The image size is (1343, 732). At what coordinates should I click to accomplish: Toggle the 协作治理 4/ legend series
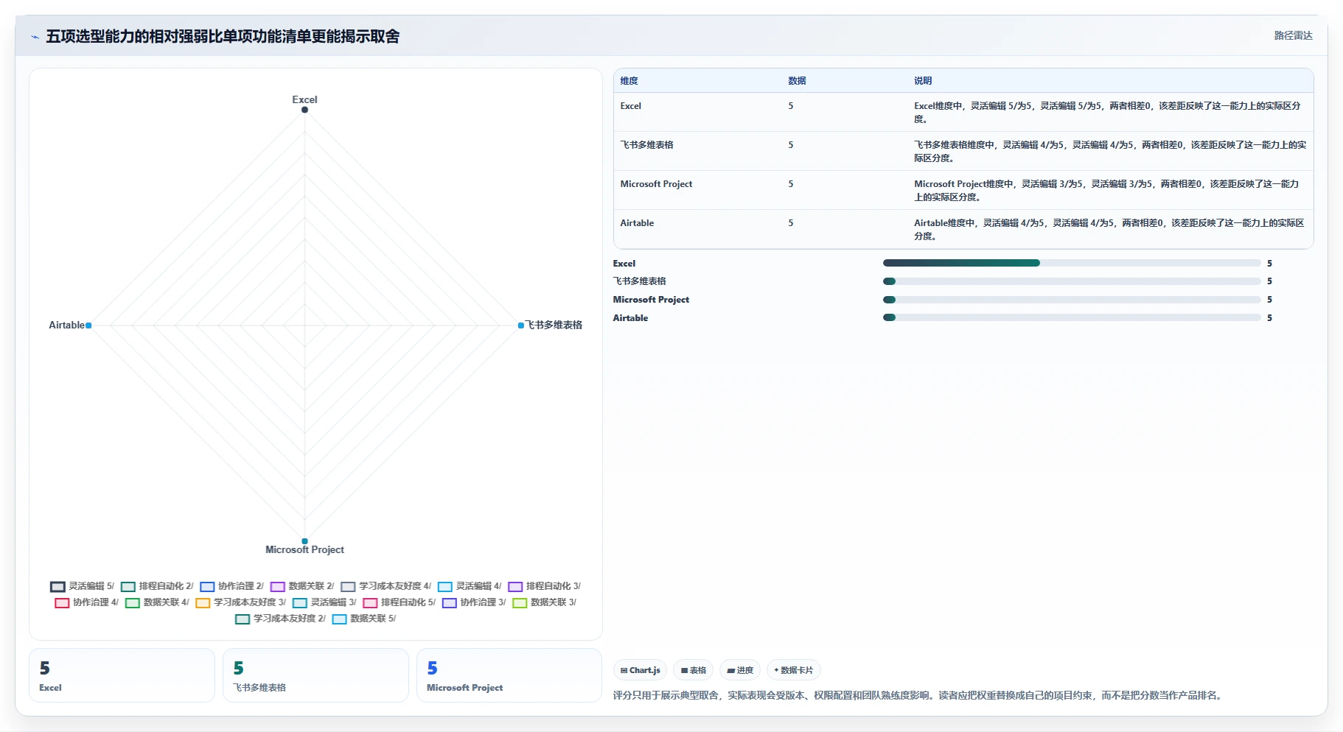[x=87, y=602]
